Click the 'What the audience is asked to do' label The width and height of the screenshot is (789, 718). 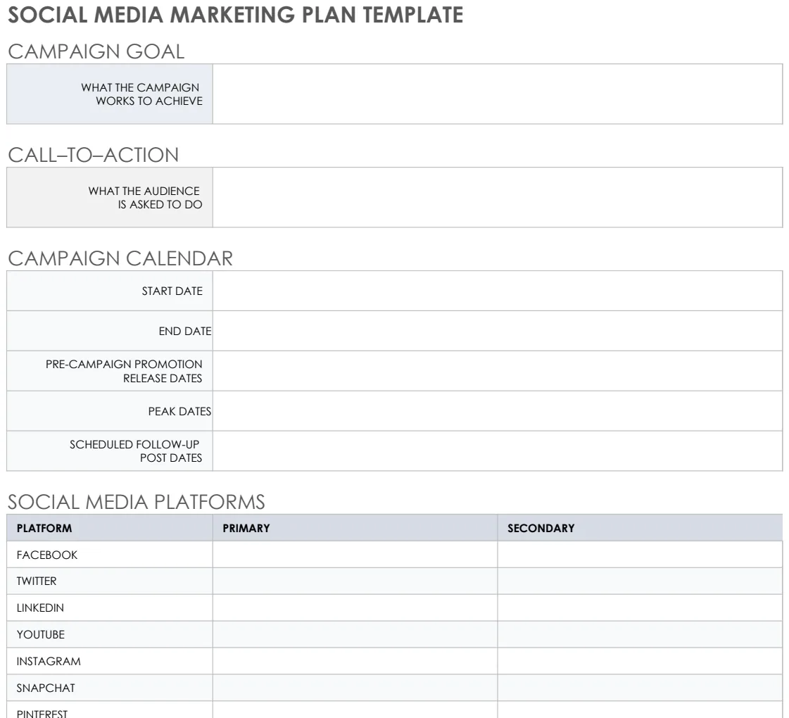(x=145, y=198)
